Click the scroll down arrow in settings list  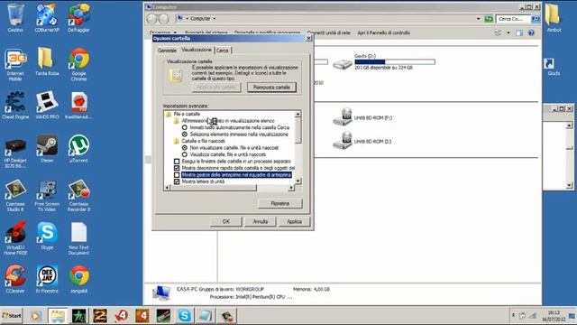[298, 181]
